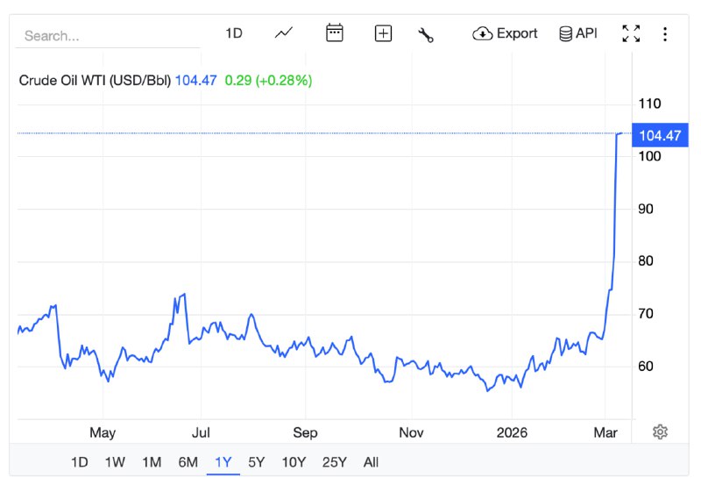Open chart settings gear icon
This screenshot has width=701, height=492.
click(x=661, y=431)
